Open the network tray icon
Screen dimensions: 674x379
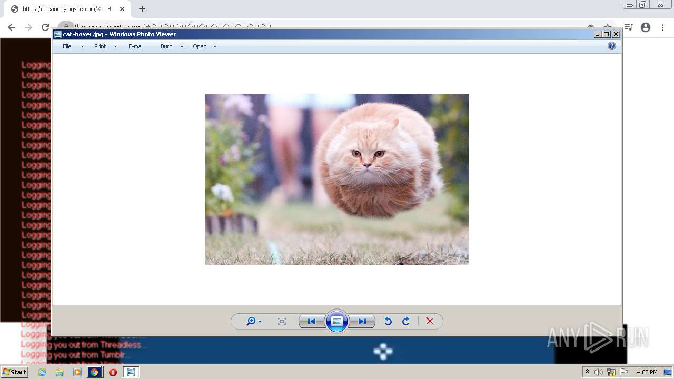point(611,372)
